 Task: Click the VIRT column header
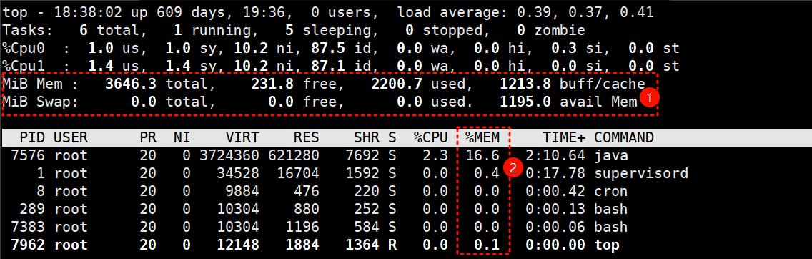(x=242, y=137)
